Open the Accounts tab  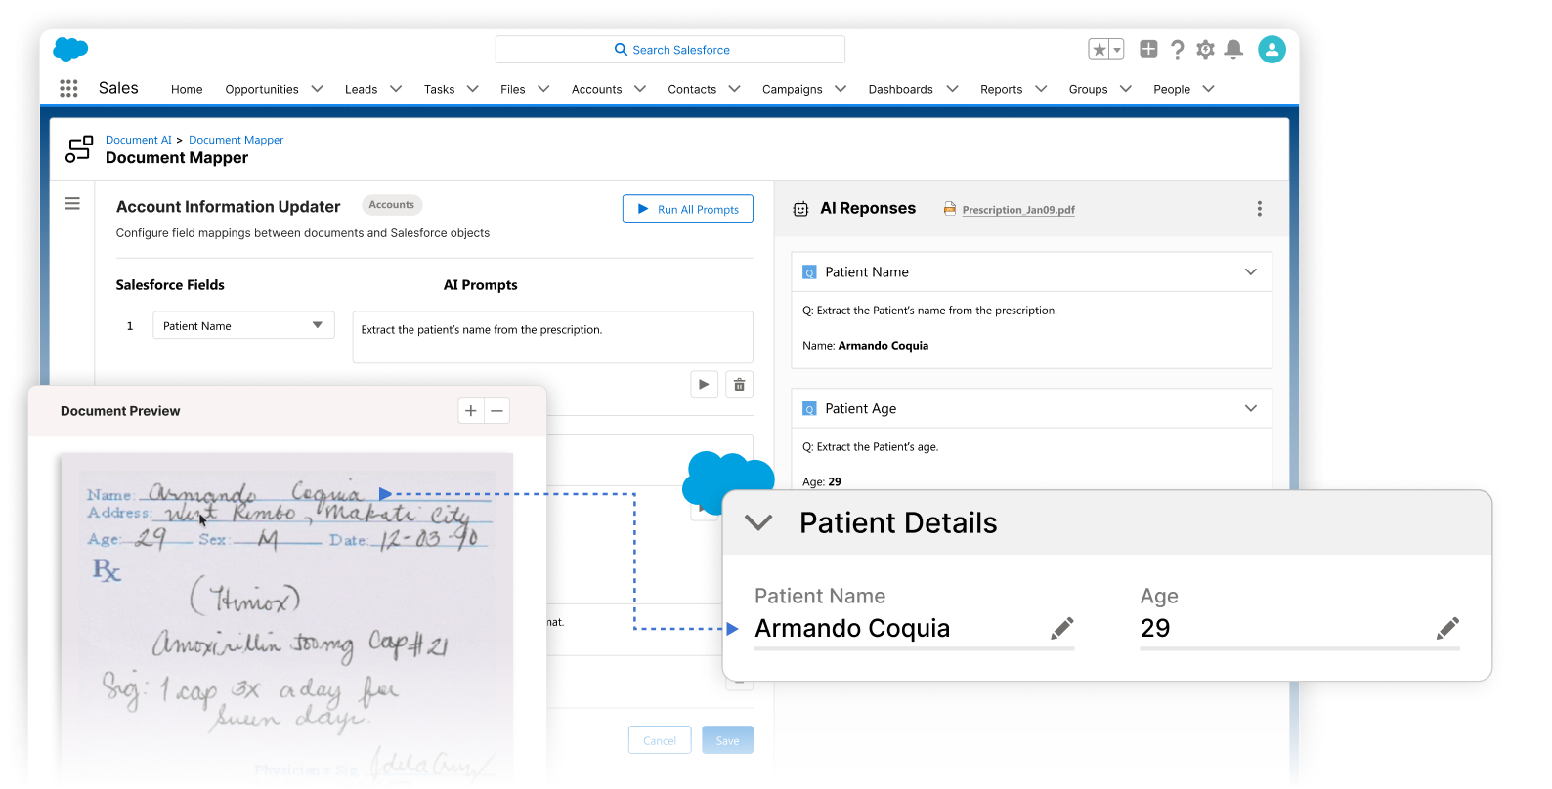click(x=596, y=89)
